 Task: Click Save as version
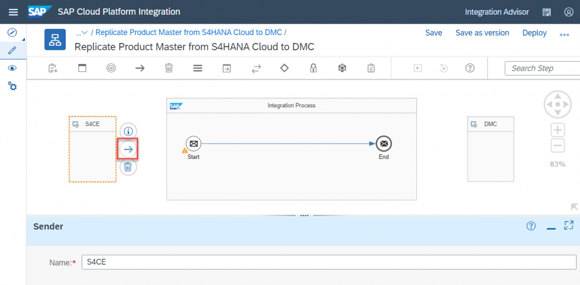[482, 33]
